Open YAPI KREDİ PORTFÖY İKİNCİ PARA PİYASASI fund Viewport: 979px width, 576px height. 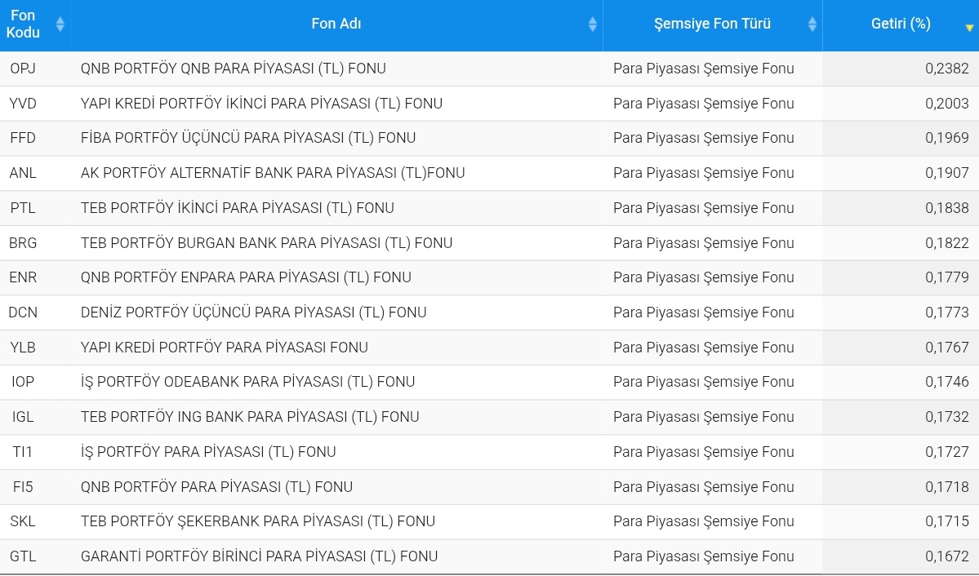tap(261, 104)
